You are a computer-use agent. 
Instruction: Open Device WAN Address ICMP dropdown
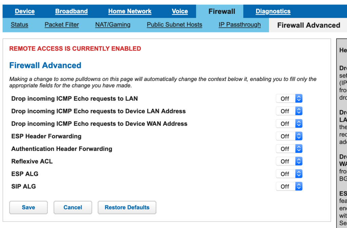[x=289, y=124]
